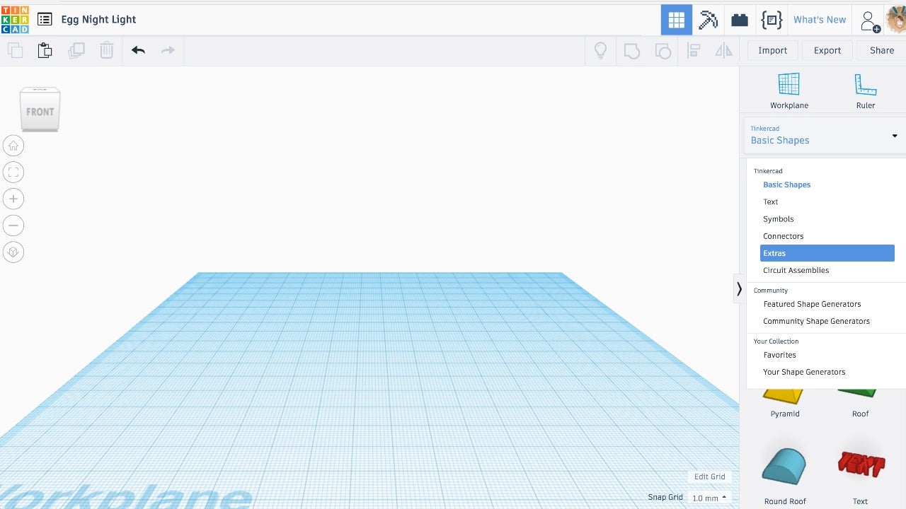The width and height of the screenshot is (906, 509).
Task: Switch to 3D design grid view
Action: coord(676,20)
